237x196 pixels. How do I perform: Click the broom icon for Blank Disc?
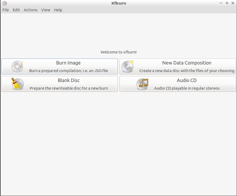point(17,84)
